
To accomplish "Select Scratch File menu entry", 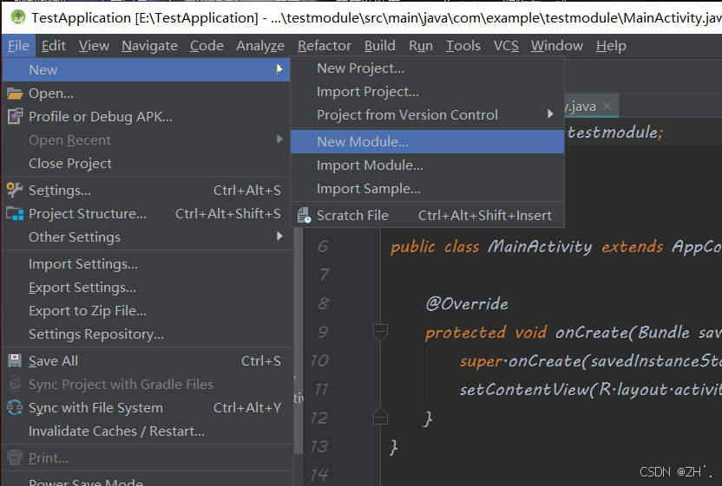I will tap(427, 215).
